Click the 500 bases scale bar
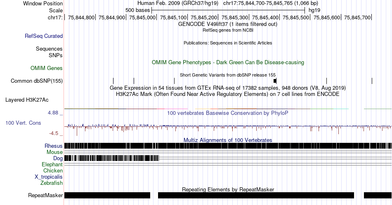The width and height of the screenshot is (392, 205). pos(228,10)
